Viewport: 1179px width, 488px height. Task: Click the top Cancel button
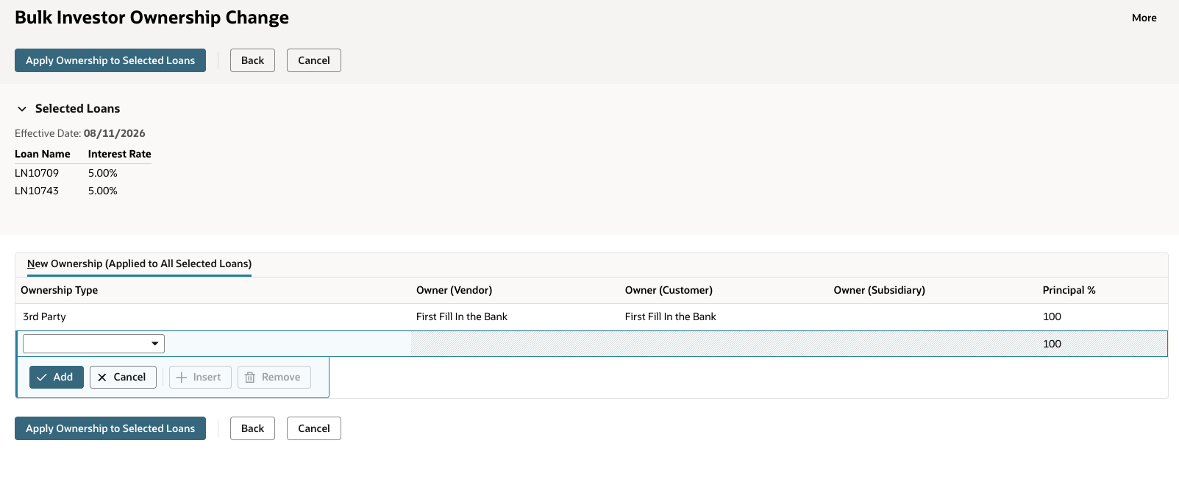click(314, 60)
